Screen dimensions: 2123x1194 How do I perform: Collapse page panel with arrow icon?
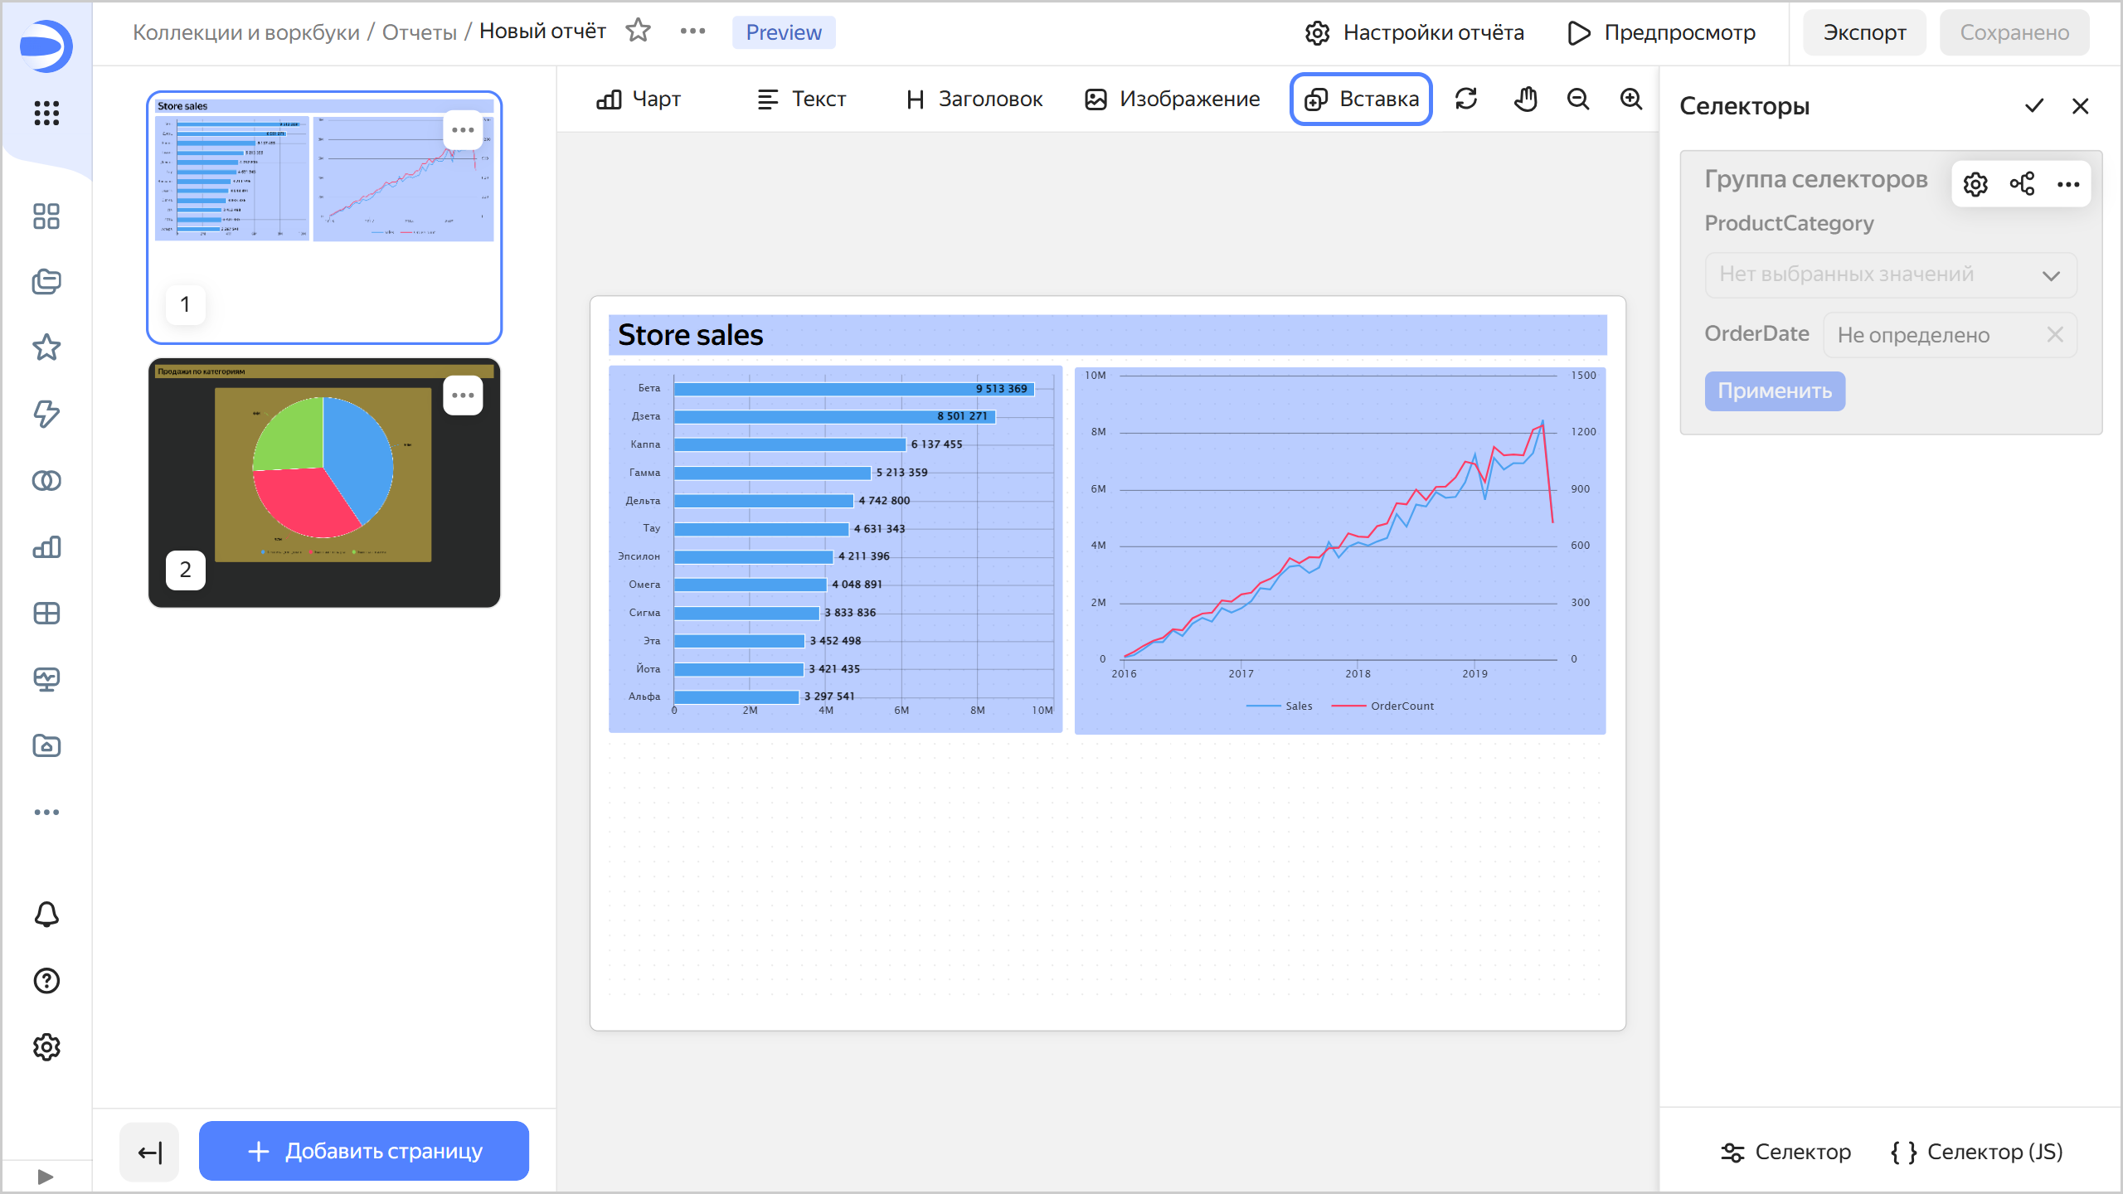point(150,1152)
